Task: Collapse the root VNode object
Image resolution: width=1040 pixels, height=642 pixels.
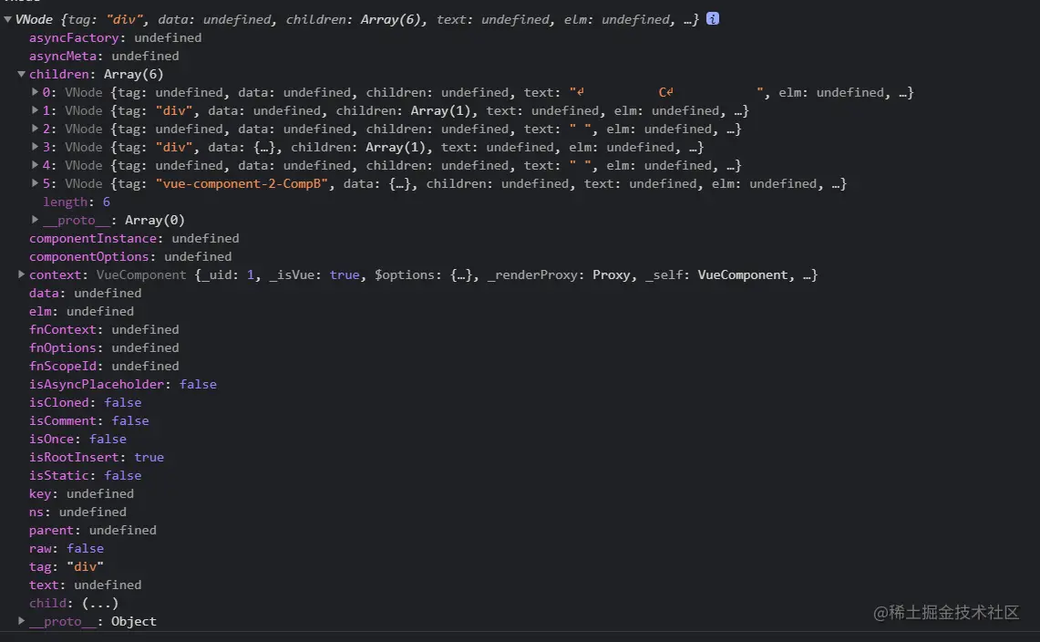Action: coord(7,19)
